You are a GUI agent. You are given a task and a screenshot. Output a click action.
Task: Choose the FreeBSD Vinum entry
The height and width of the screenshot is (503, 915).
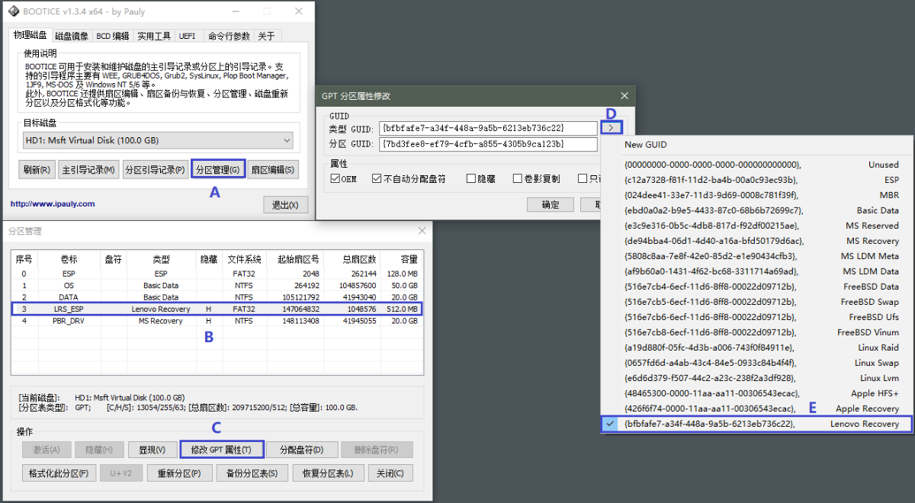(x=756, y=332)
